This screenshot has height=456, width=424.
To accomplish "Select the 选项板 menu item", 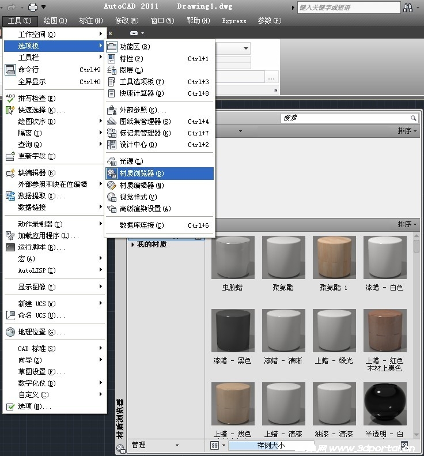I will click(x=54, y=46).
